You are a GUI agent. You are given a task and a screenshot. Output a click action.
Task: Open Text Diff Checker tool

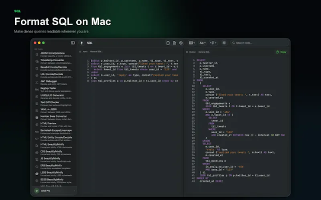[x=55, y=104]
